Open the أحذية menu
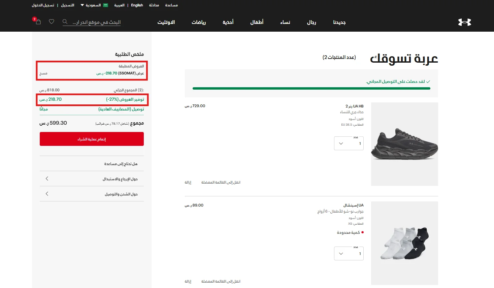The image size is (494, 288). (x=228, y=22)
